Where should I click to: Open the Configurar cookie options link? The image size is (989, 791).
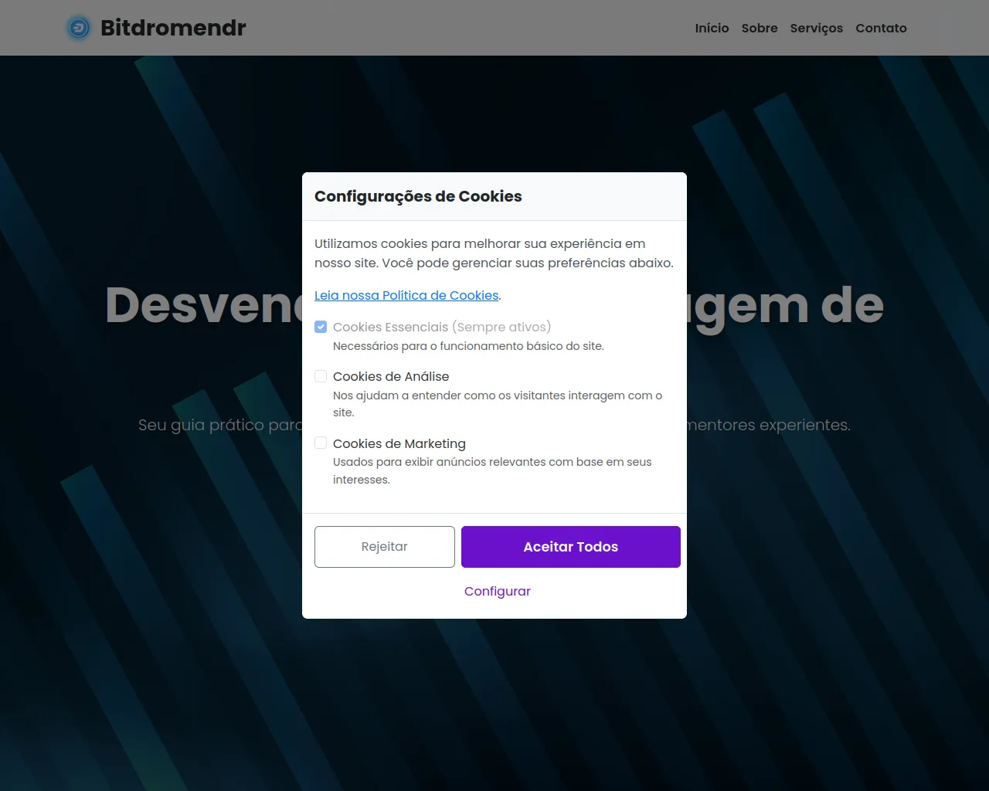pyautogui.click(x=498, y=591)
